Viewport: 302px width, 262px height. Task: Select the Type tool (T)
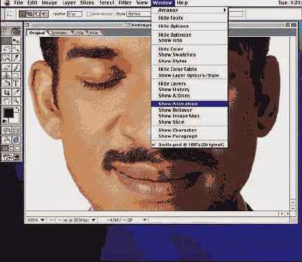pos(16,83)
